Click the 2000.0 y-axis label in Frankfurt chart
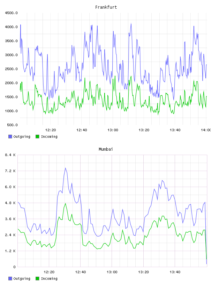 (11, 83)
